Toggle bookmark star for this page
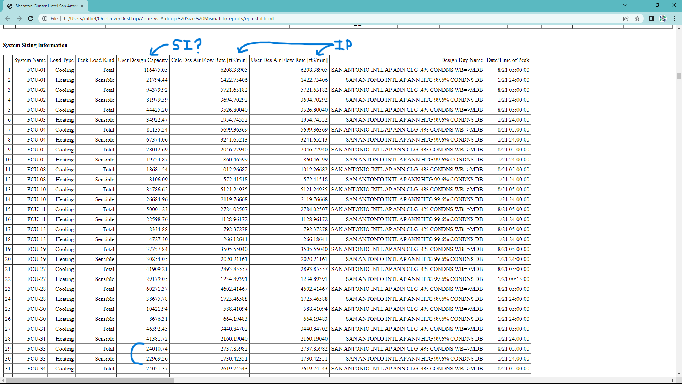 638,18
